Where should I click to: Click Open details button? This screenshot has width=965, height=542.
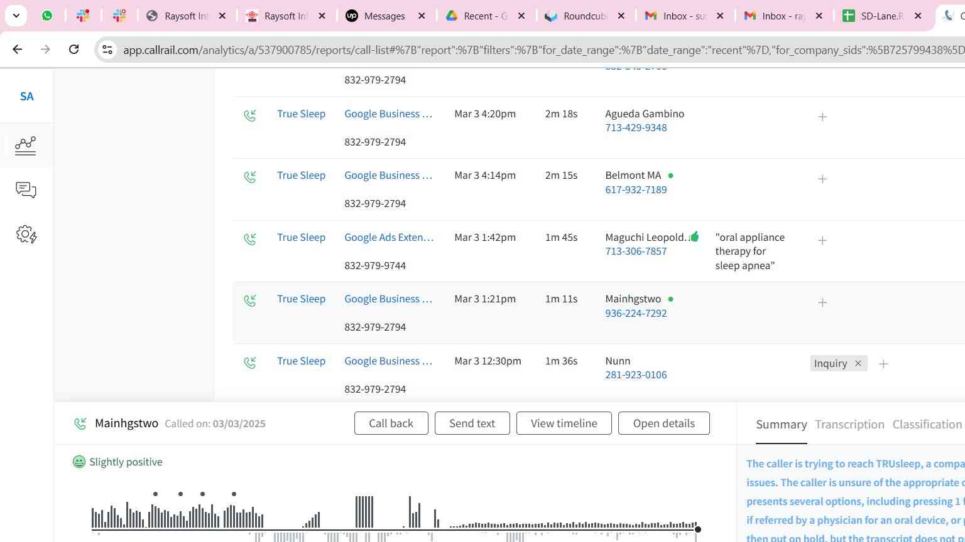tap(663, 423)
